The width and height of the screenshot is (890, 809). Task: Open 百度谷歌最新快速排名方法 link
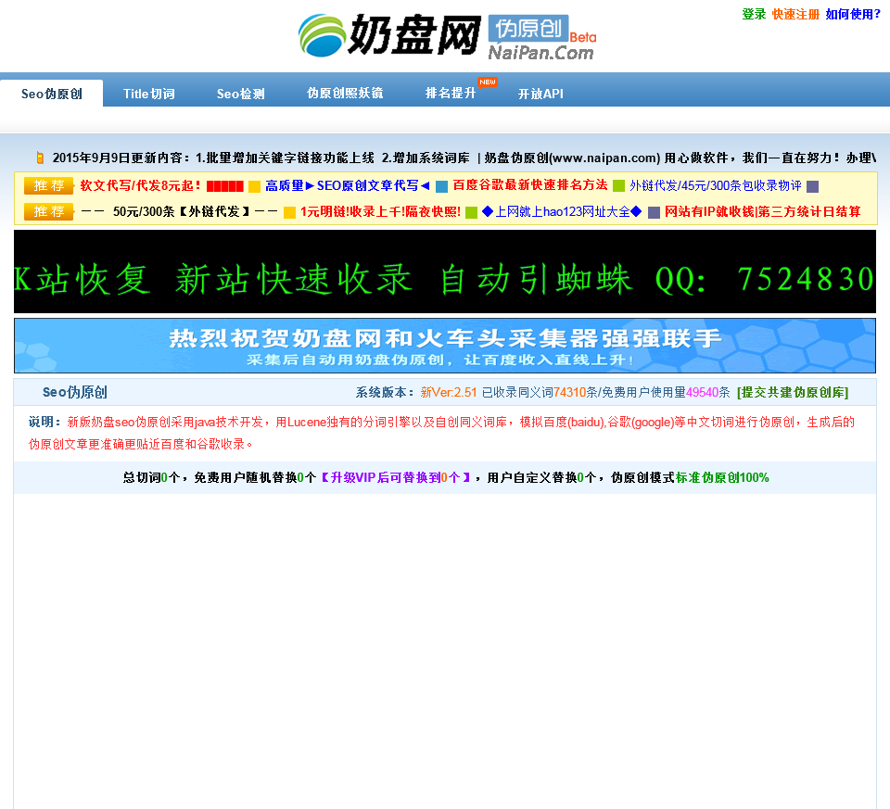[530, 185]
